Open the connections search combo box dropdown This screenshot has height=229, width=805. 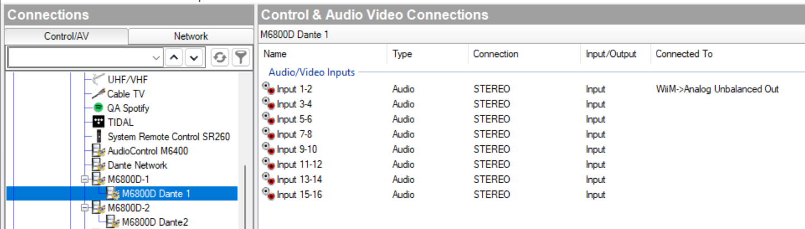[156, 58]
